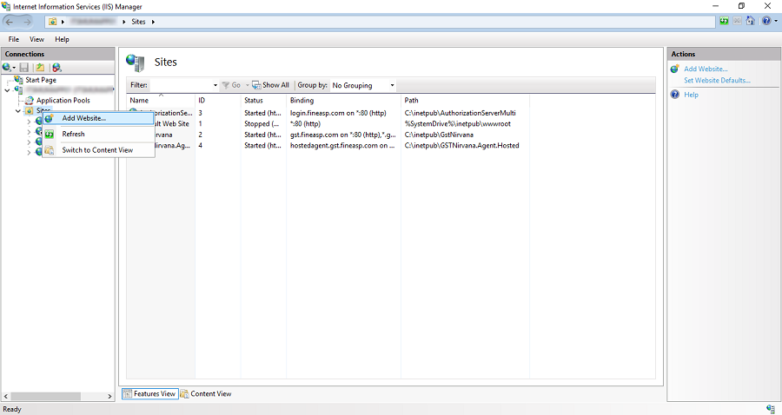
Task: Click path C:\inetpub\AuthorizationServerMulti
Action: pyautogui.click(x=460, y=113)
